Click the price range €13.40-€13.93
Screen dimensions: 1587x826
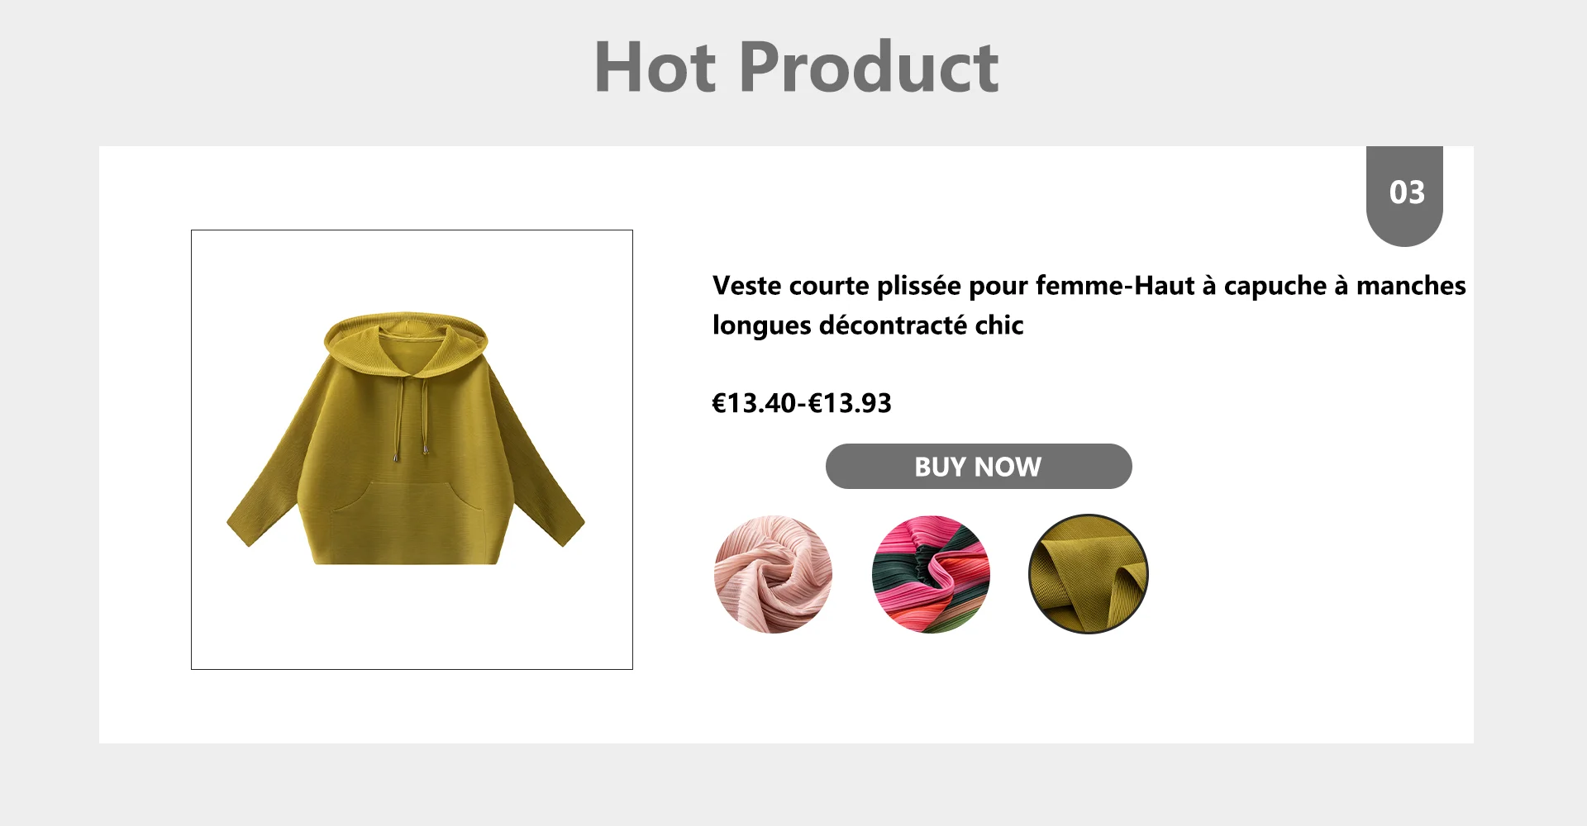pos(802,403)
